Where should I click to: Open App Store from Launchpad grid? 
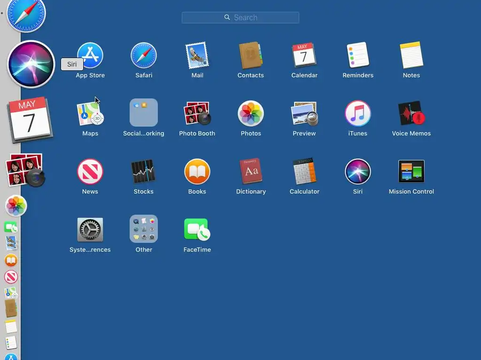(90, 55)
